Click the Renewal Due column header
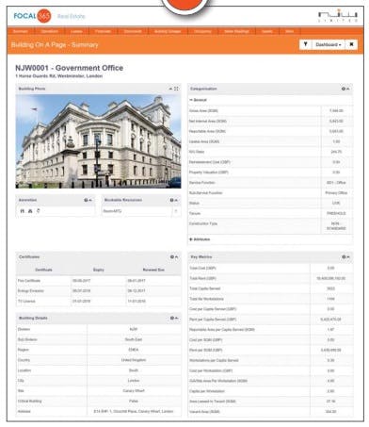 pyautogui.click(x=153, y=270)
